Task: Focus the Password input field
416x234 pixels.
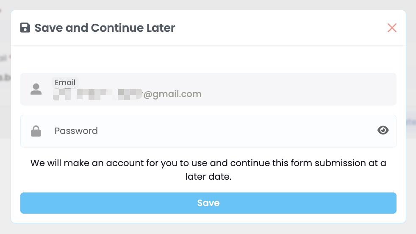Action: (x=208, y=131)
